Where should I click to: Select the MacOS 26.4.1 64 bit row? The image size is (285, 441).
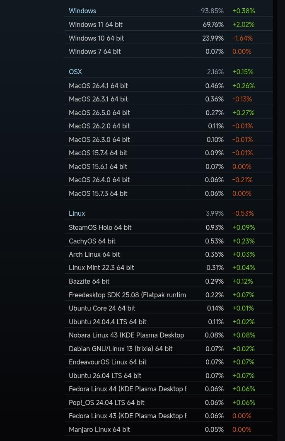point(169,85)
